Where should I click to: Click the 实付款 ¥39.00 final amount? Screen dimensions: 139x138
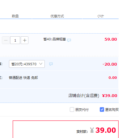click(96, 130)
